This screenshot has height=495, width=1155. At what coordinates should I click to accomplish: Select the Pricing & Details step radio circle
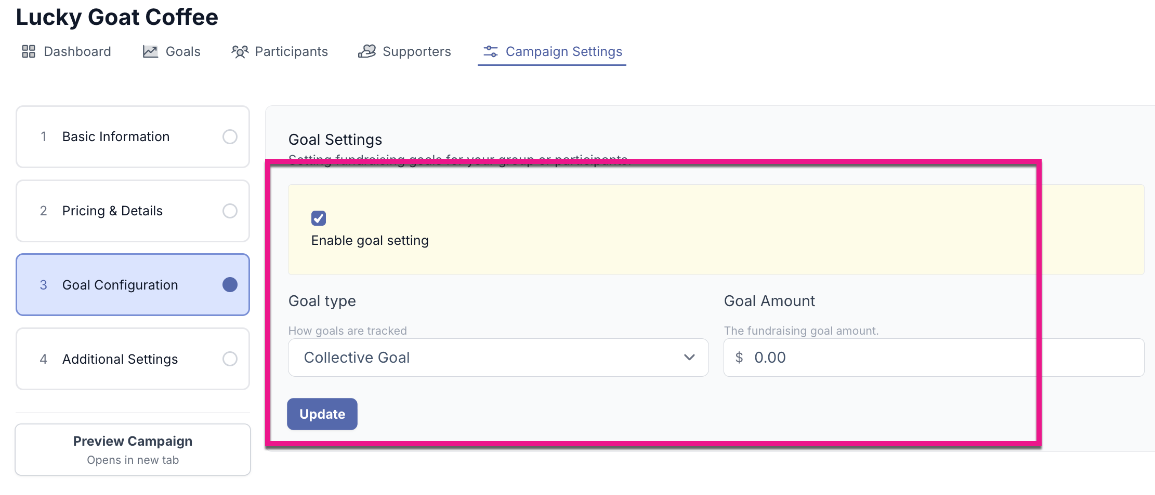pos(230,211)
